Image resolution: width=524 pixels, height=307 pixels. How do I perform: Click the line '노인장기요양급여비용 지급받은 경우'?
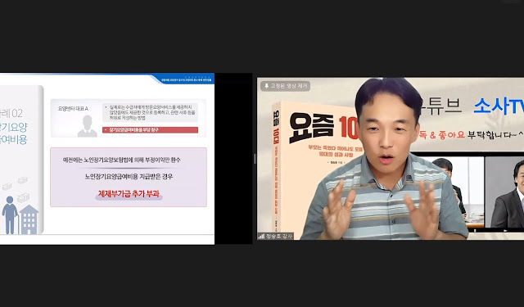click(x=129, y=176)
